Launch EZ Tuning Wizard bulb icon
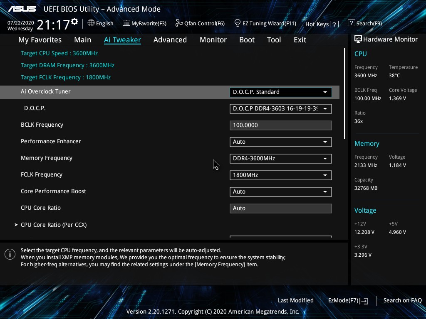Screen dimensions: 426x319 coord(238,23)
